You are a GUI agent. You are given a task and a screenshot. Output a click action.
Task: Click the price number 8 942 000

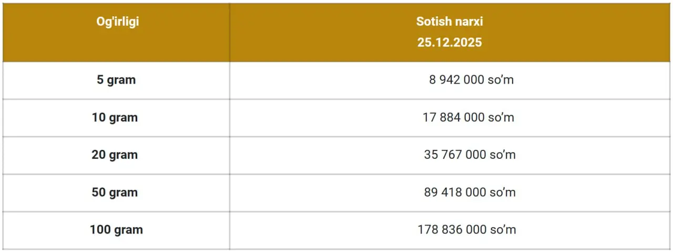456,80
